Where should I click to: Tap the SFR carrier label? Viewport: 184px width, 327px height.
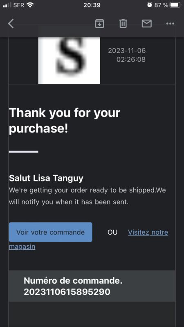(19, 5)
